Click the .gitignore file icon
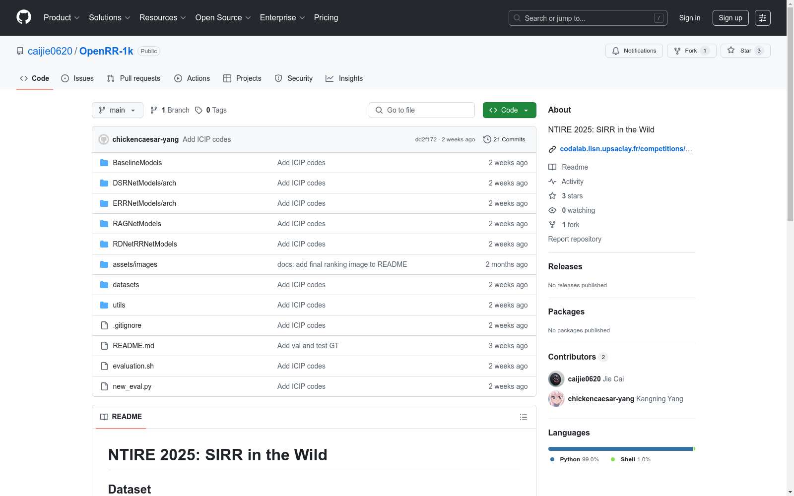 pyautogui.click(x=104, y=325)
